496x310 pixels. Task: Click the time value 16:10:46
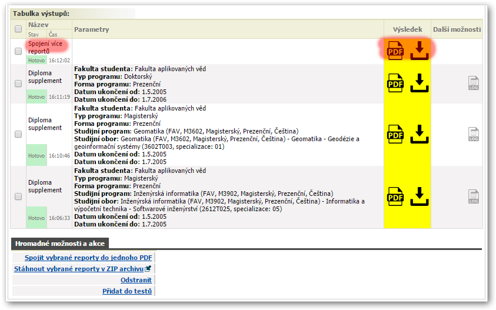[59, 156]
